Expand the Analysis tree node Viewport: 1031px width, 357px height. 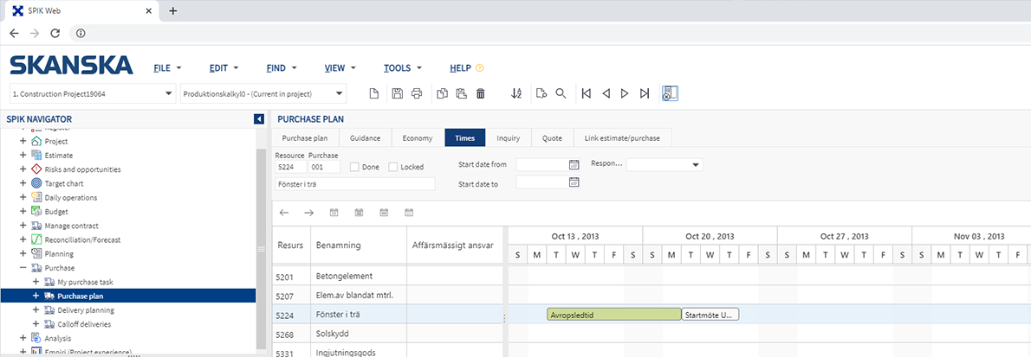23,338
